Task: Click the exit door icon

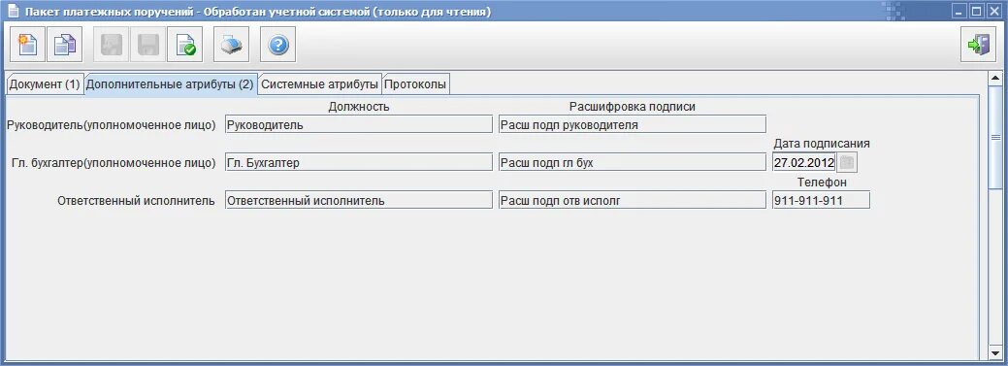Action: pos(979,45)
